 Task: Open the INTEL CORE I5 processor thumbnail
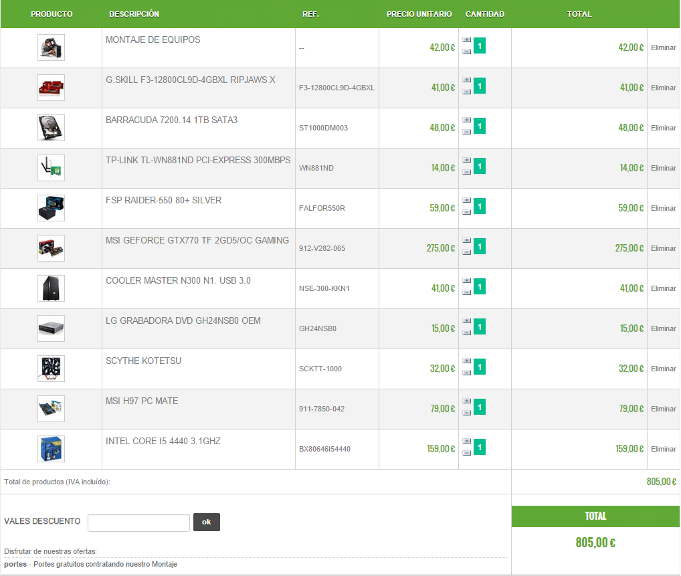(52, 450)
